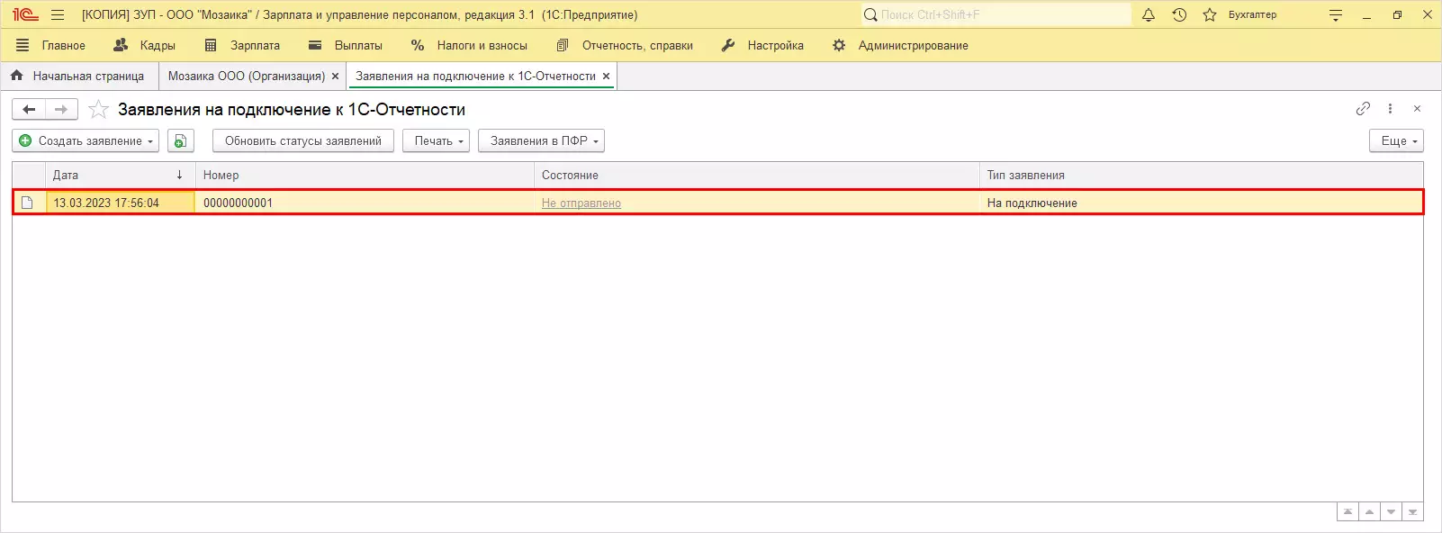Click the global search field
The width and height of the screenshot is (1442, 533).
tap(996, 14)
